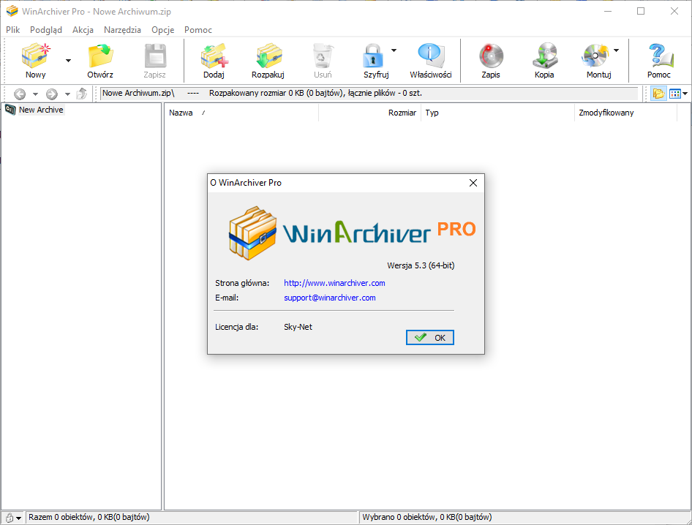
Task: Click the Otwórz (open) folder icon
Action: [100, 56]
